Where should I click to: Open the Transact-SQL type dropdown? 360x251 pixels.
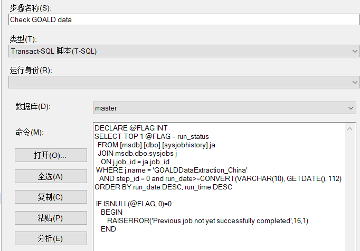point(184,51)
